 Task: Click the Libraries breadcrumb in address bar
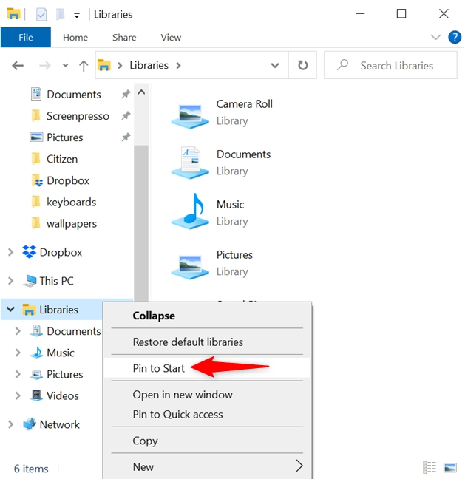pyautogui.click(x=149, y=65)
